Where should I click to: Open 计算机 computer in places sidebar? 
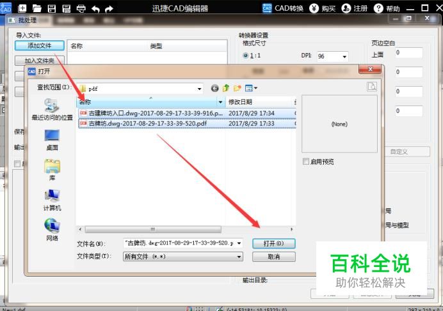click(x=52, y=200)
